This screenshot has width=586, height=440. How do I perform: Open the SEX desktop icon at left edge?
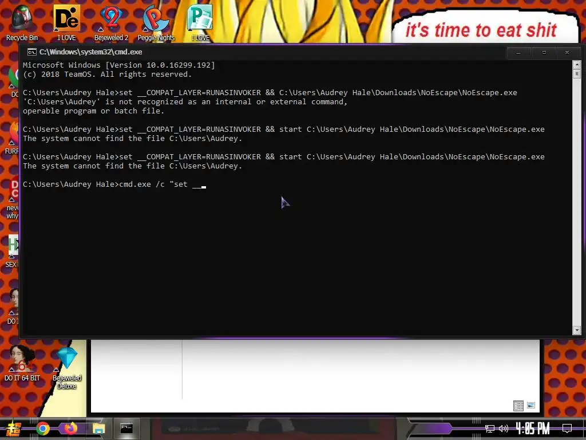[x=11, y=252]
